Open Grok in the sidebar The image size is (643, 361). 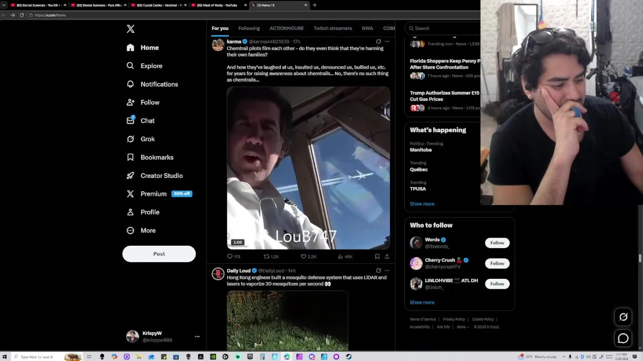pos(141,139)
